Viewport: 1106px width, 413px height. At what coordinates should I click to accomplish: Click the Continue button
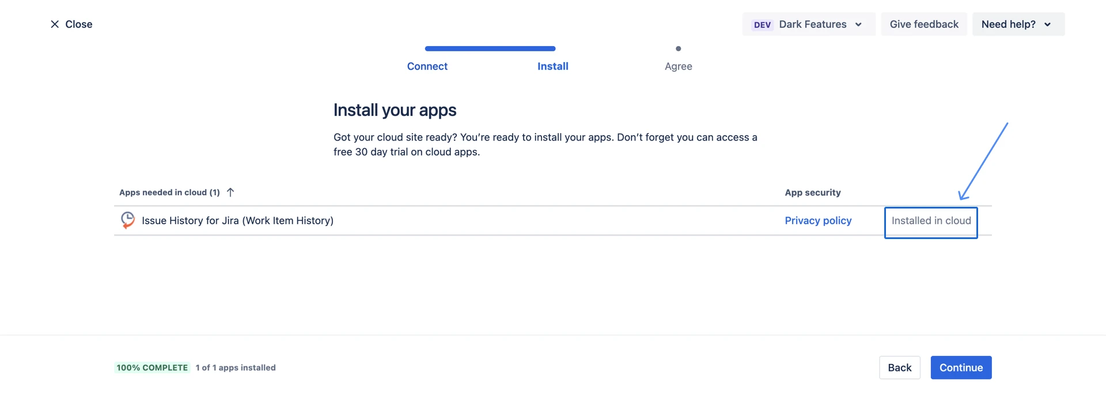[x=961, y=367]
